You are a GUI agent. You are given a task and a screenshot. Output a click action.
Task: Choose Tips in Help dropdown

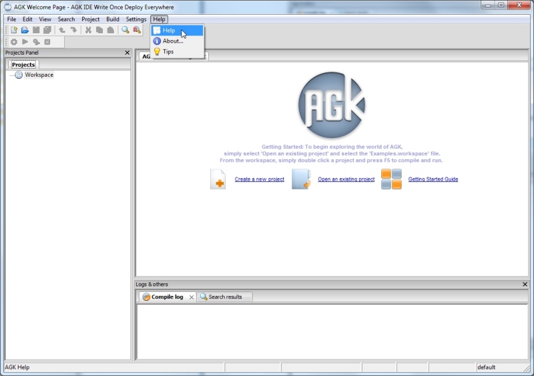[177, 52]
